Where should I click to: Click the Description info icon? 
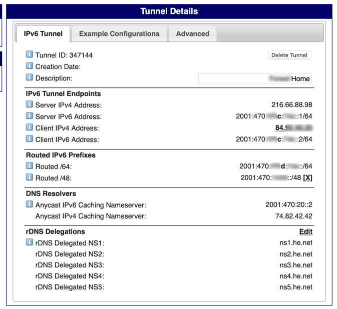pos(30,78)
